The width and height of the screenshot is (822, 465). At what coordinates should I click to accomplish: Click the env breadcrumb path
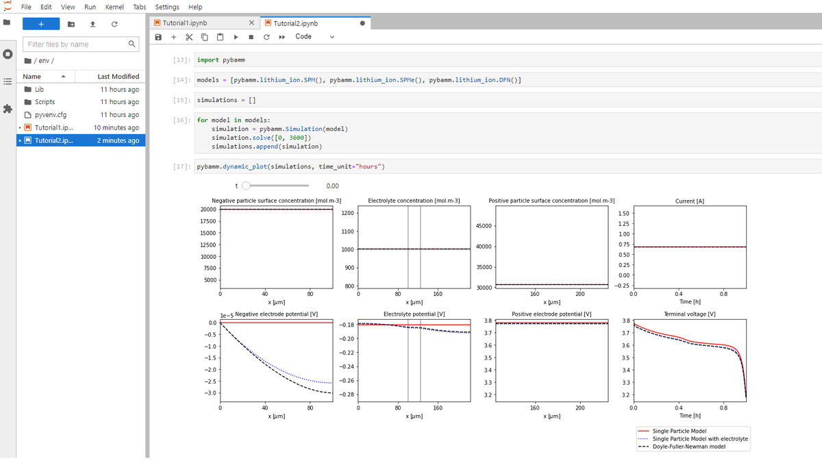pos(43,61)
